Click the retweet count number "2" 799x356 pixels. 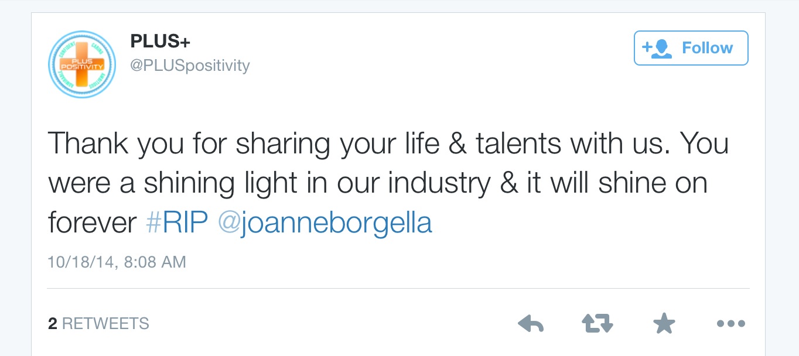tap(53, 323)
